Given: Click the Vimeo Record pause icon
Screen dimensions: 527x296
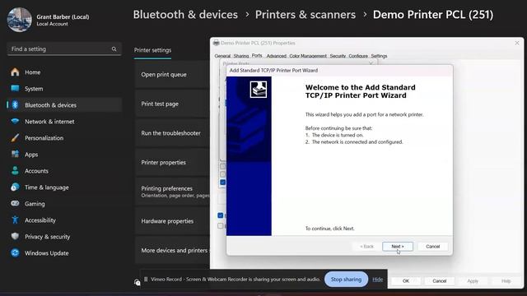Looking at the screenshot, I should click(146, 280).
